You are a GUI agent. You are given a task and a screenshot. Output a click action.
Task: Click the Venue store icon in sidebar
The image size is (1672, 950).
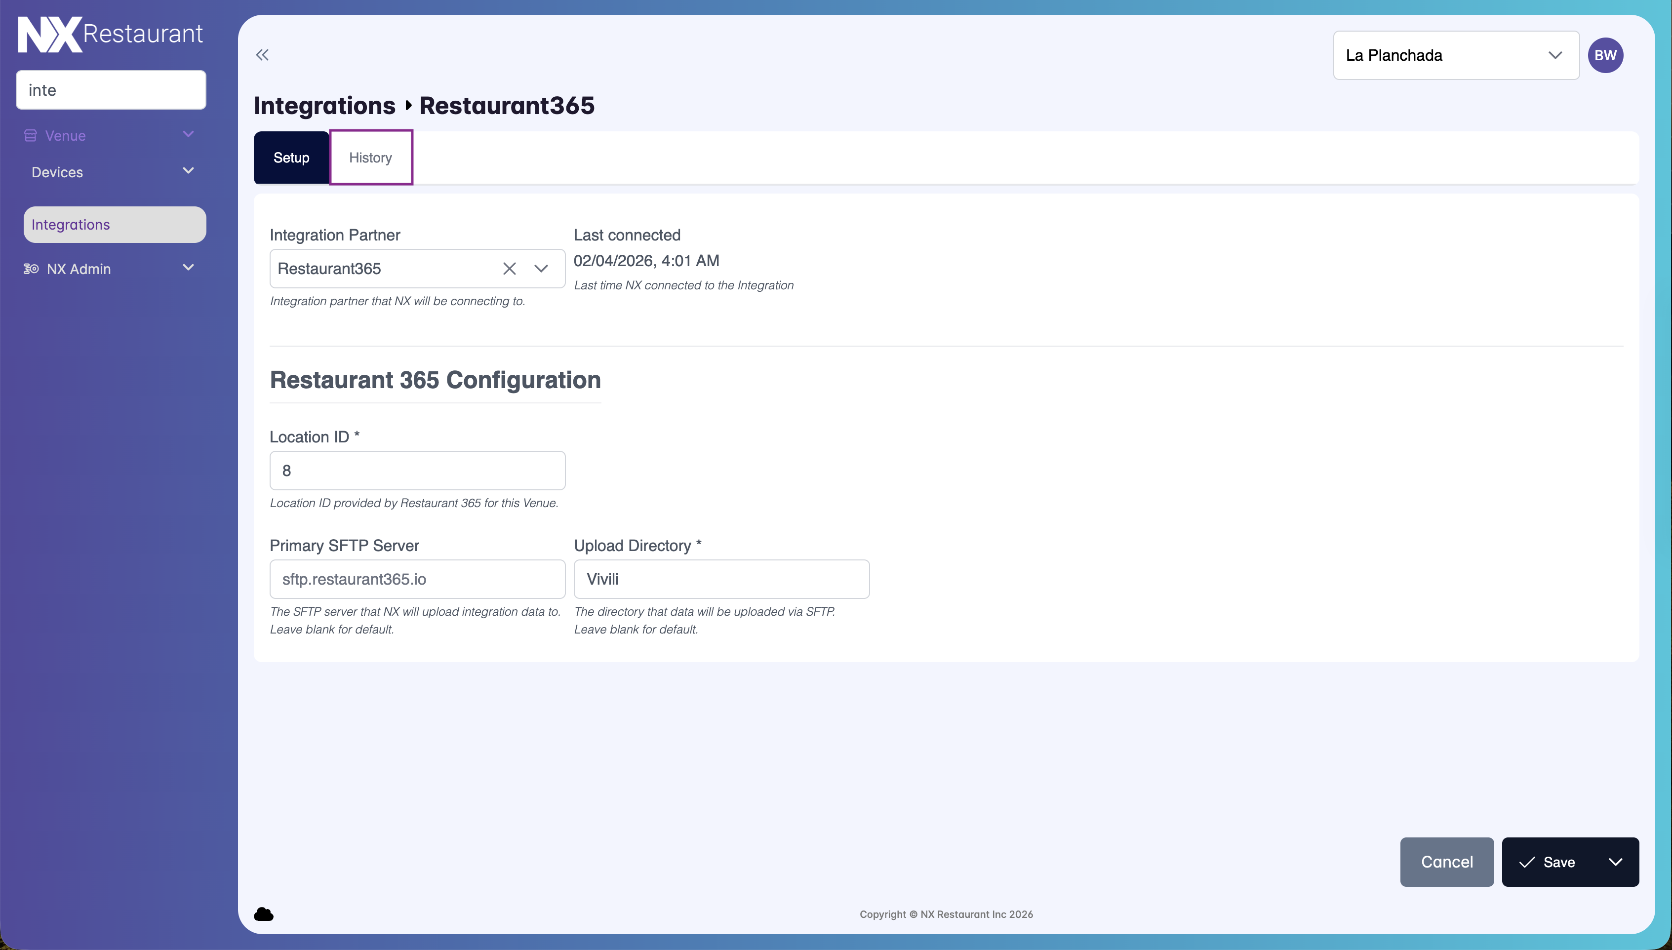coord(31,136)
